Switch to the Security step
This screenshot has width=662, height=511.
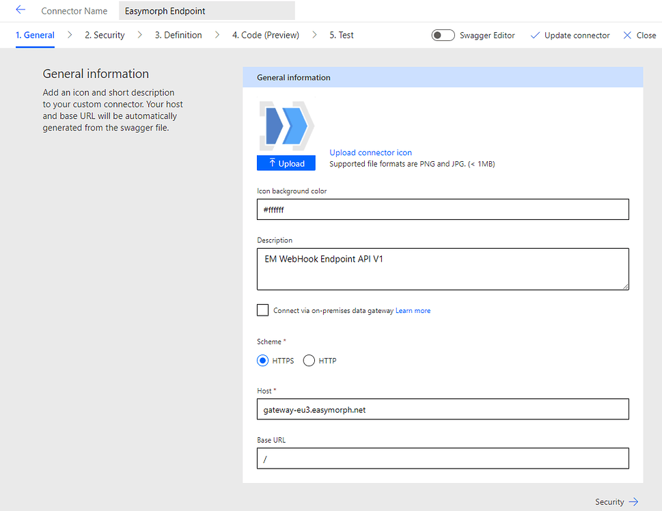pyautogui.click(x=105, y=35)
